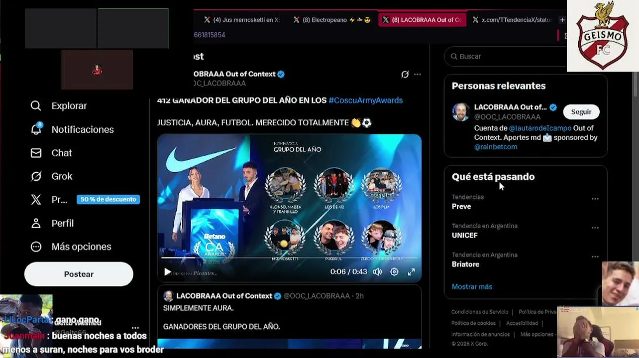Open Perfil person icon
Viewport: 639px width, 358px height.
[36, 223]
